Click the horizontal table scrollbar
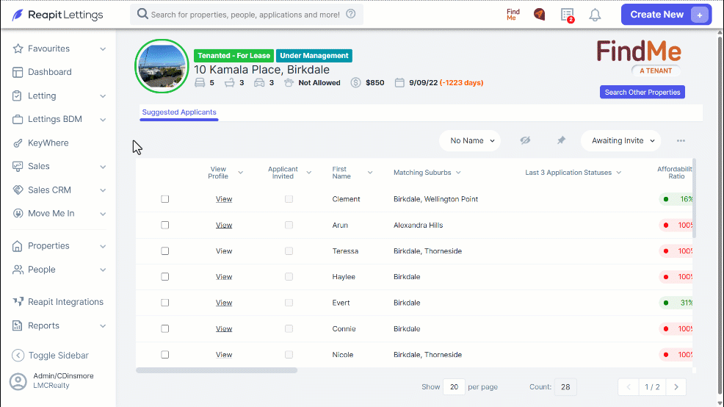This screenshot has width=724, height=407. tap(217, 370)
